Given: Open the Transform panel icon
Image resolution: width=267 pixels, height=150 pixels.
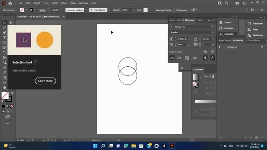Looking at the screenshot, I should point(249,24).
